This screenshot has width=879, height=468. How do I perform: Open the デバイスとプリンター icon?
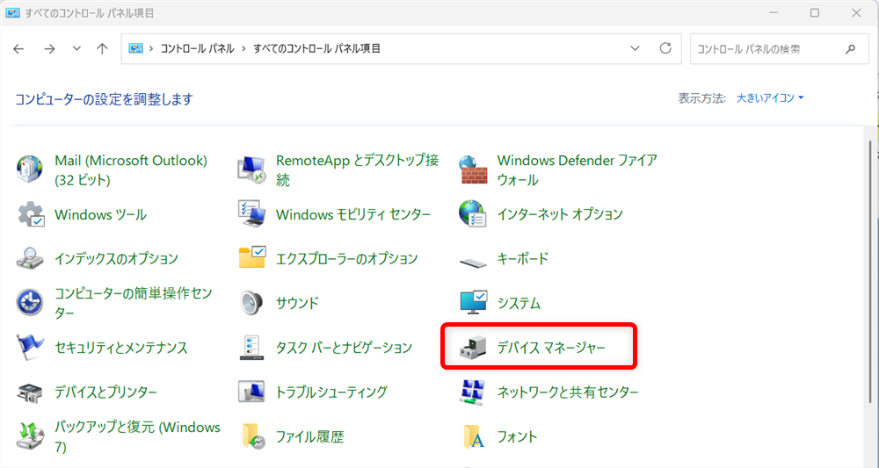click(x=30, y=392)
